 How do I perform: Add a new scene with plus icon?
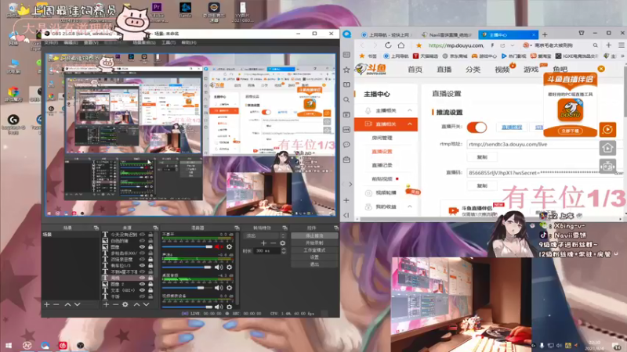click(x=47, y=304)
